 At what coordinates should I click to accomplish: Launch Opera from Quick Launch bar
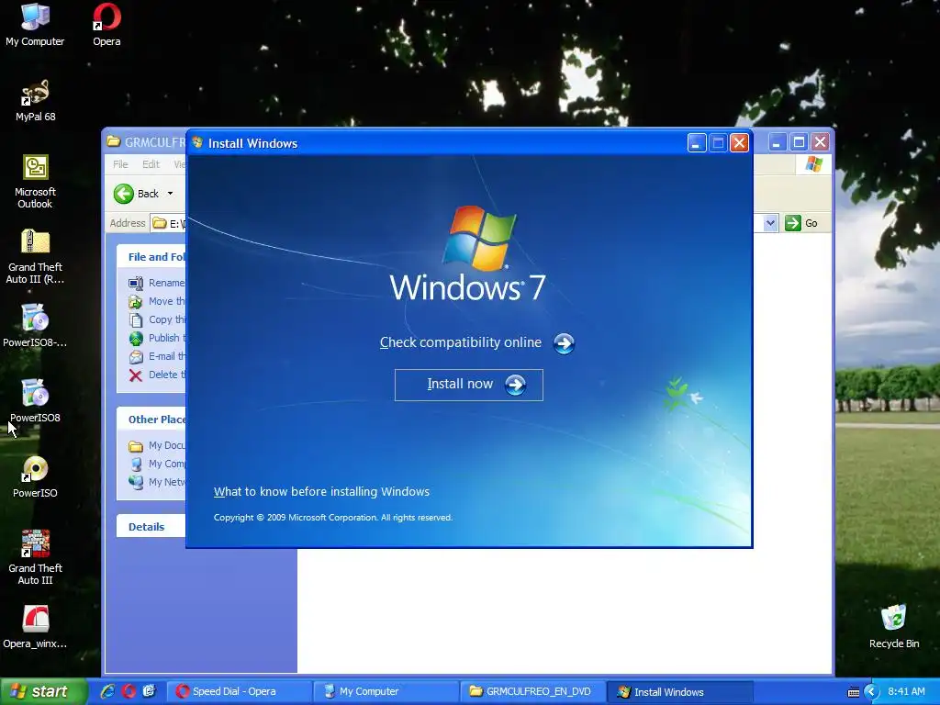pyautogui.click(x=129, y=691)
